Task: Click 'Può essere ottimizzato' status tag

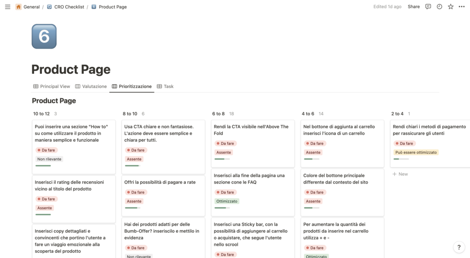Action: 416,152
